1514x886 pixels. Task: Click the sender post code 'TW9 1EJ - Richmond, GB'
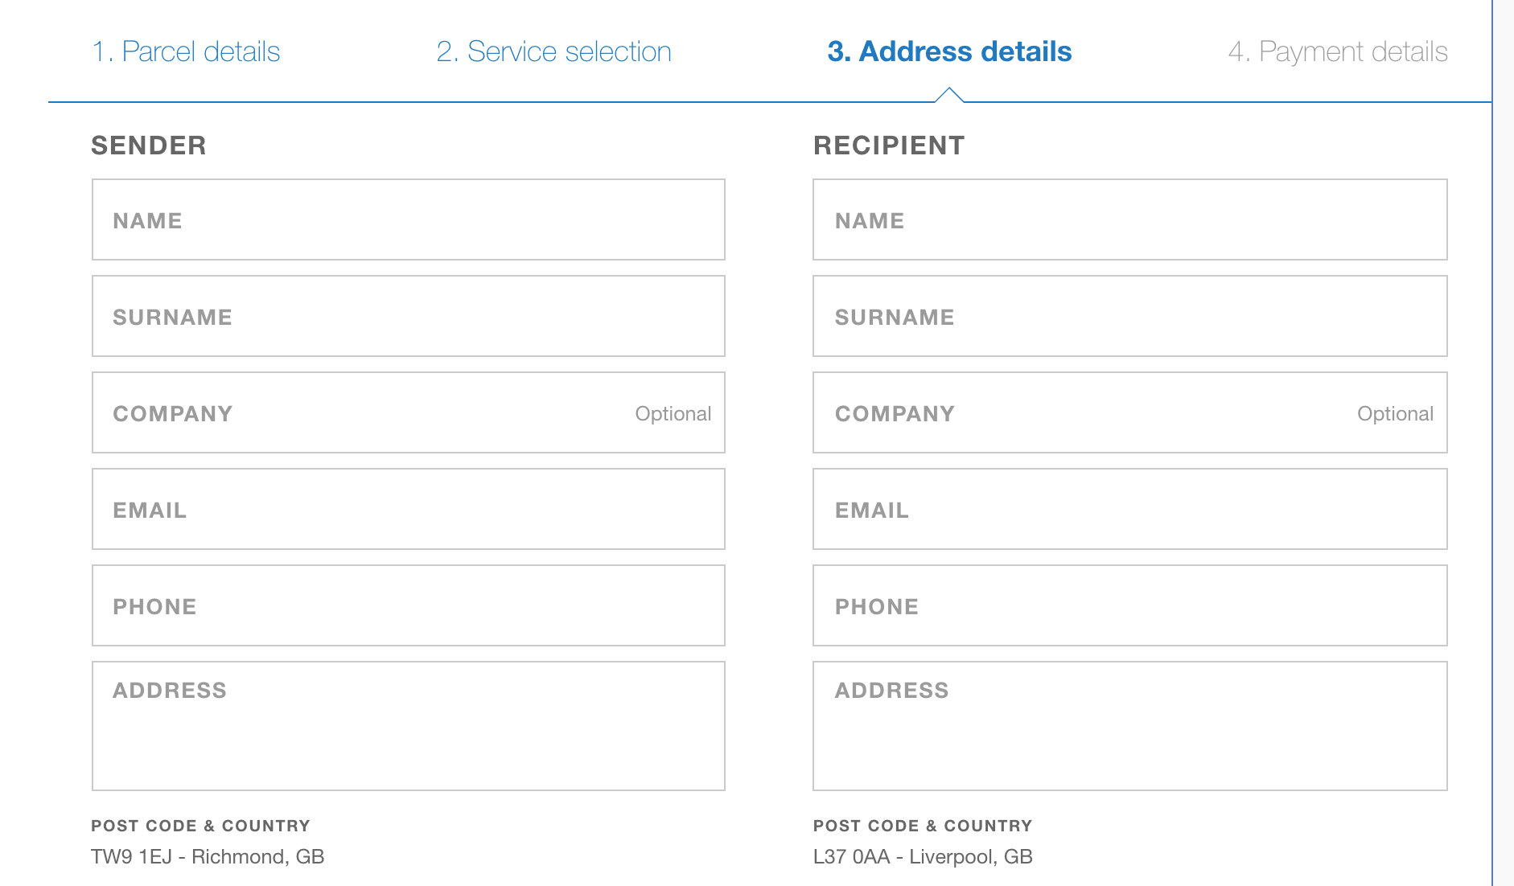pyautogui.click(x=208, y=856)
